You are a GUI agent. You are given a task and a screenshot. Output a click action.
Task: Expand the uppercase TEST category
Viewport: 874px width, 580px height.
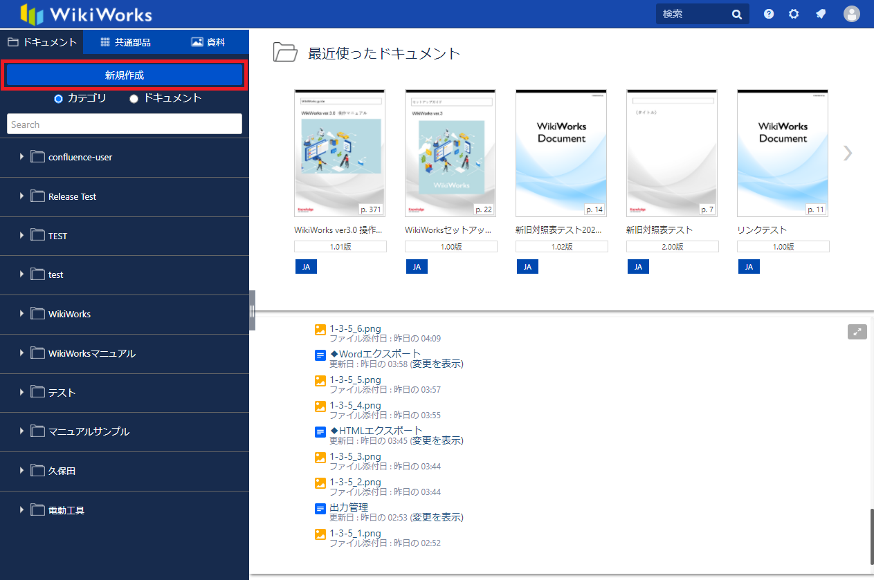tap(21, 236)
